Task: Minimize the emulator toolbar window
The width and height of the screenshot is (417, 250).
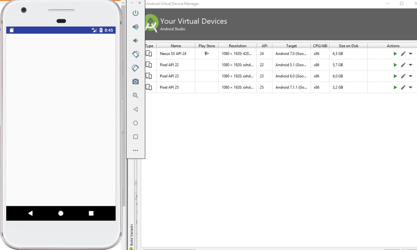Action: tap(132, 3)
